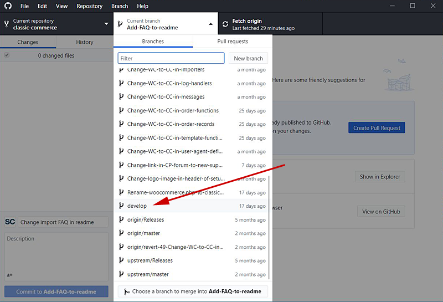Click the New branch button

tap(248, 58)
